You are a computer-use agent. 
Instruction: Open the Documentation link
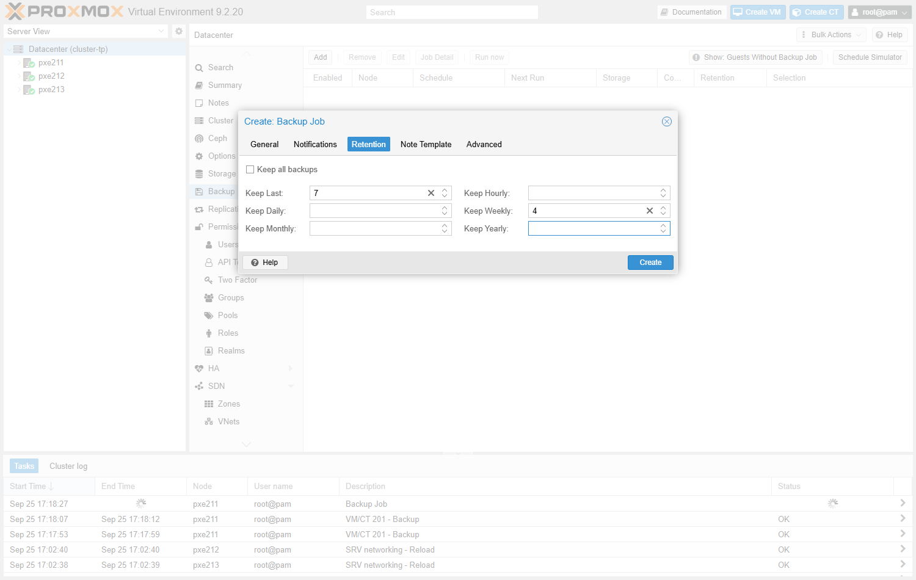coord(691,12)
